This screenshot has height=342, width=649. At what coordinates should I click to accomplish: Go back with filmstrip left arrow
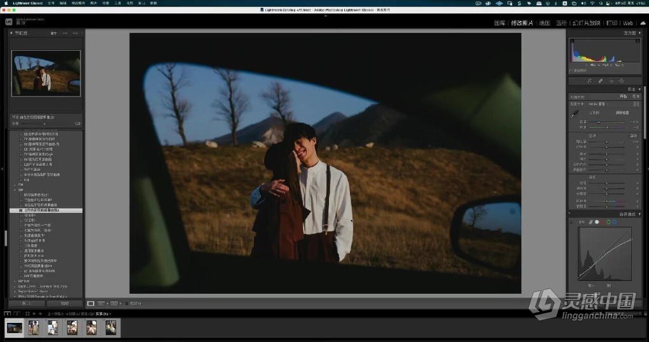point(33,313)
